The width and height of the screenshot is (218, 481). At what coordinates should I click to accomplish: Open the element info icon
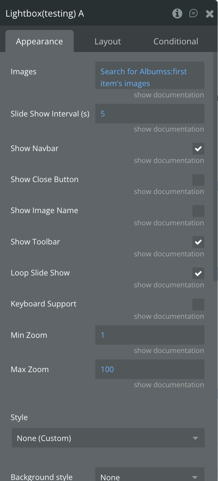pos(177,14)
